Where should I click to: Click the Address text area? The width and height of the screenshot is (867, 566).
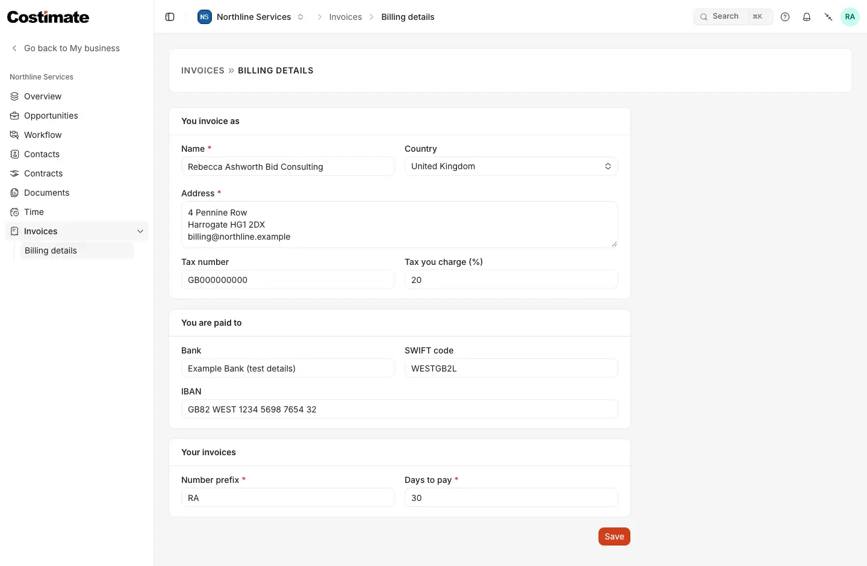tap(400, 225)
